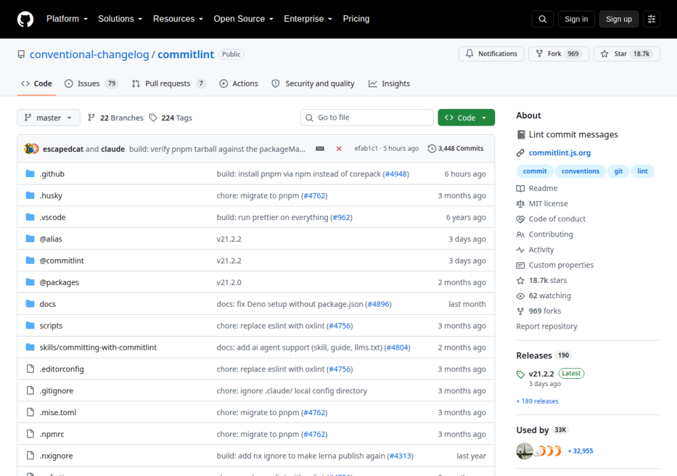Expand the Open Source menu
The width and height of the screenshot is (677, 476).
tap(243, 19)
